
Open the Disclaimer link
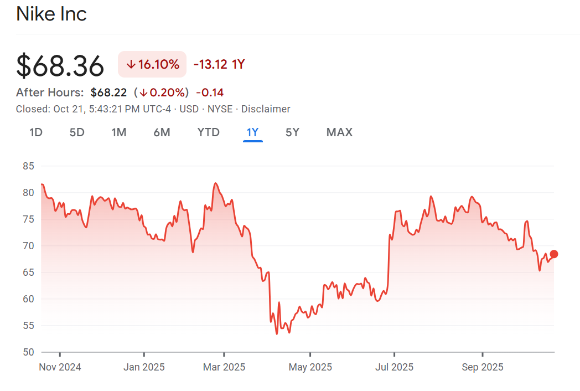click(x=266, y=109)
